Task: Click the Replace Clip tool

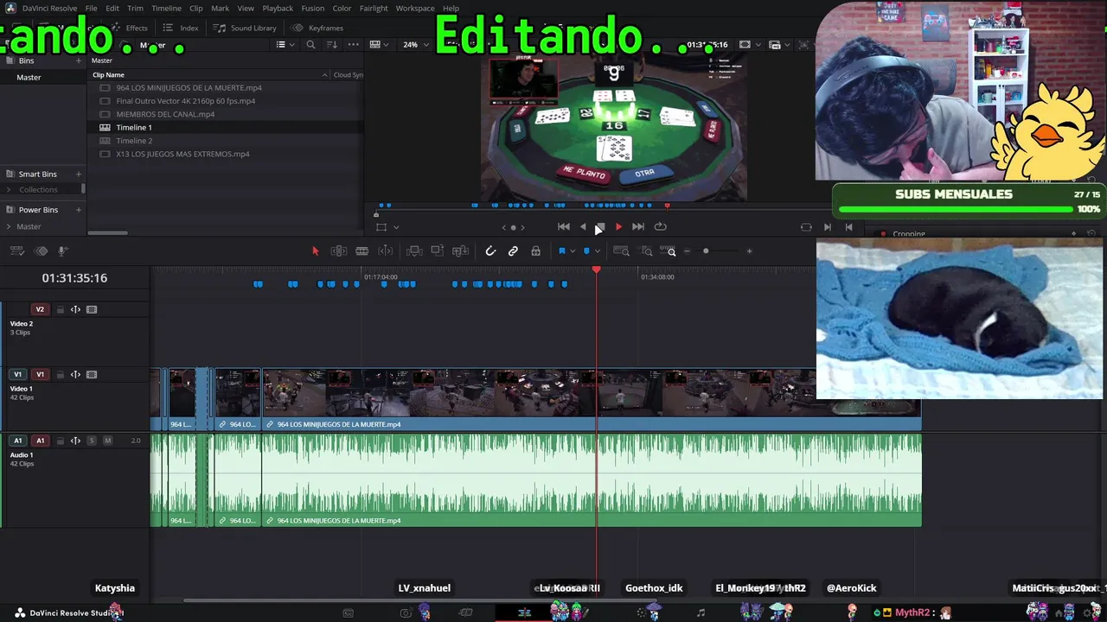Action: coord(460,251)
